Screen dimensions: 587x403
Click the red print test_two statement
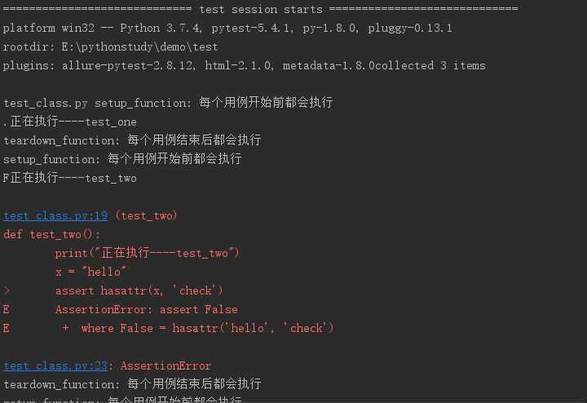[x=147, y=253]
